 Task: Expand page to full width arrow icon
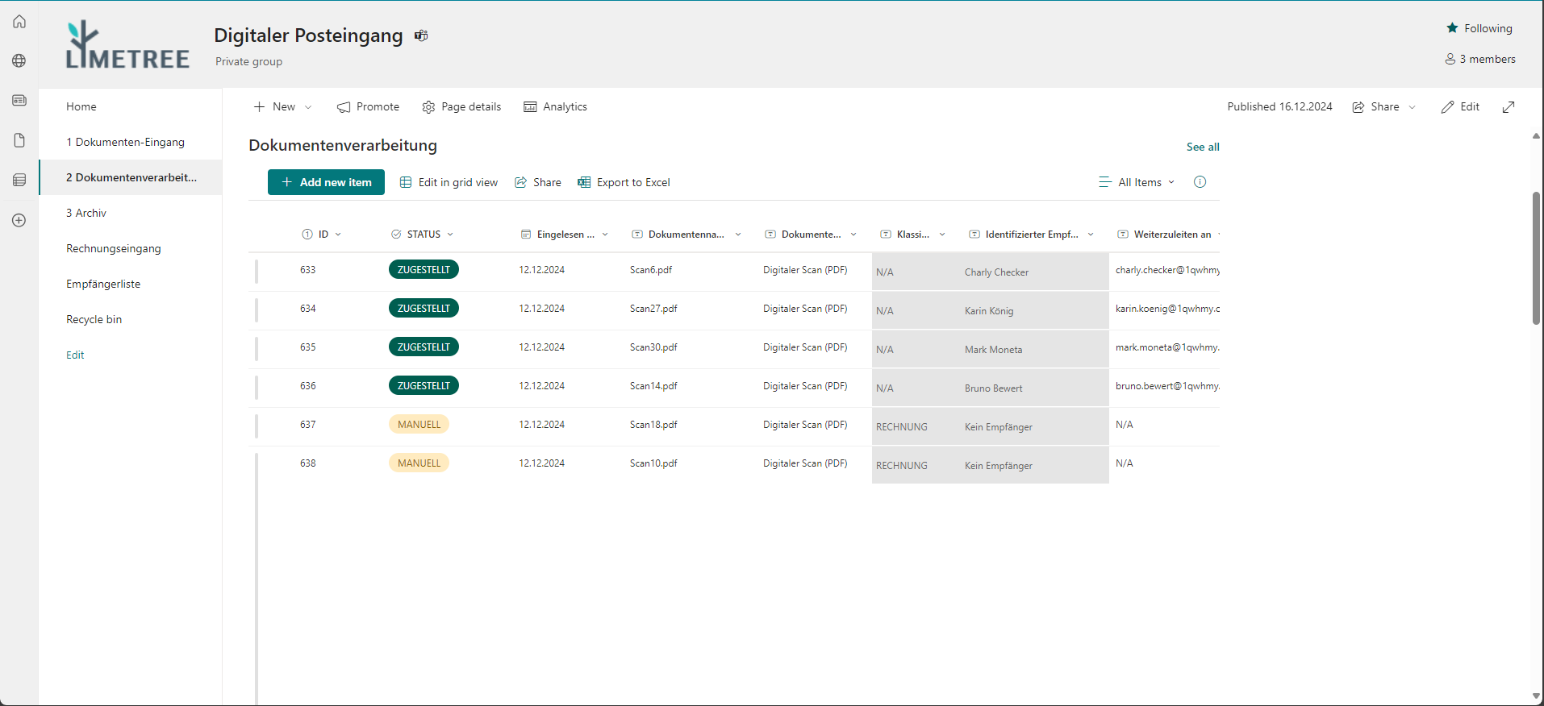[1508, 107]
